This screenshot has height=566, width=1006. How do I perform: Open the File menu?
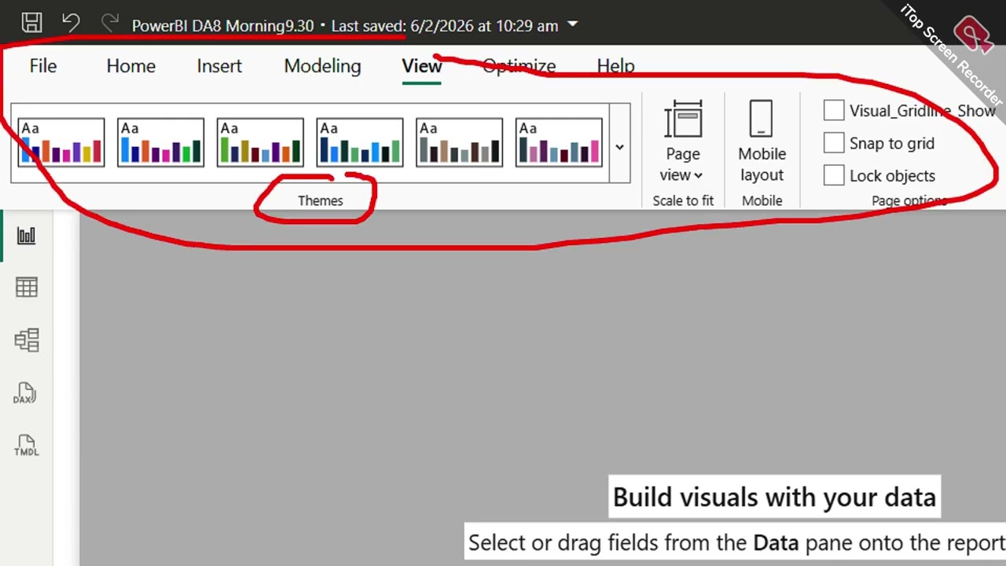coord(43,66)
